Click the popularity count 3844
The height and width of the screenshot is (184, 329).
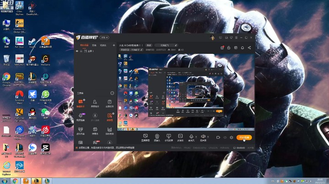172,50
